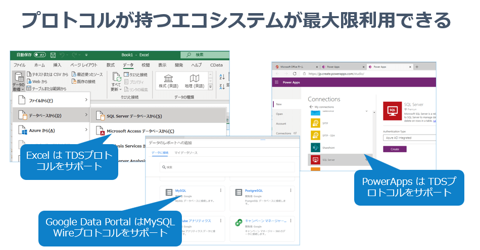Open the CData ribbon tab
The height and width of the screenshot is (250, 480).
[x=216, y=65]
